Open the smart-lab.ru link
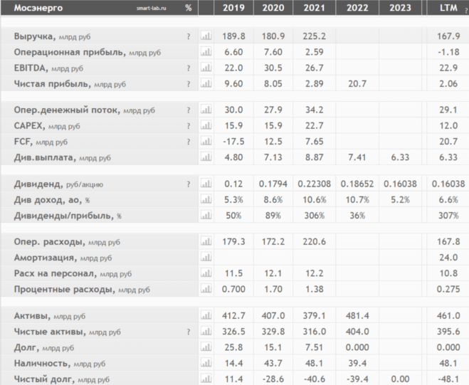469x385 pixels. [151, 9]
